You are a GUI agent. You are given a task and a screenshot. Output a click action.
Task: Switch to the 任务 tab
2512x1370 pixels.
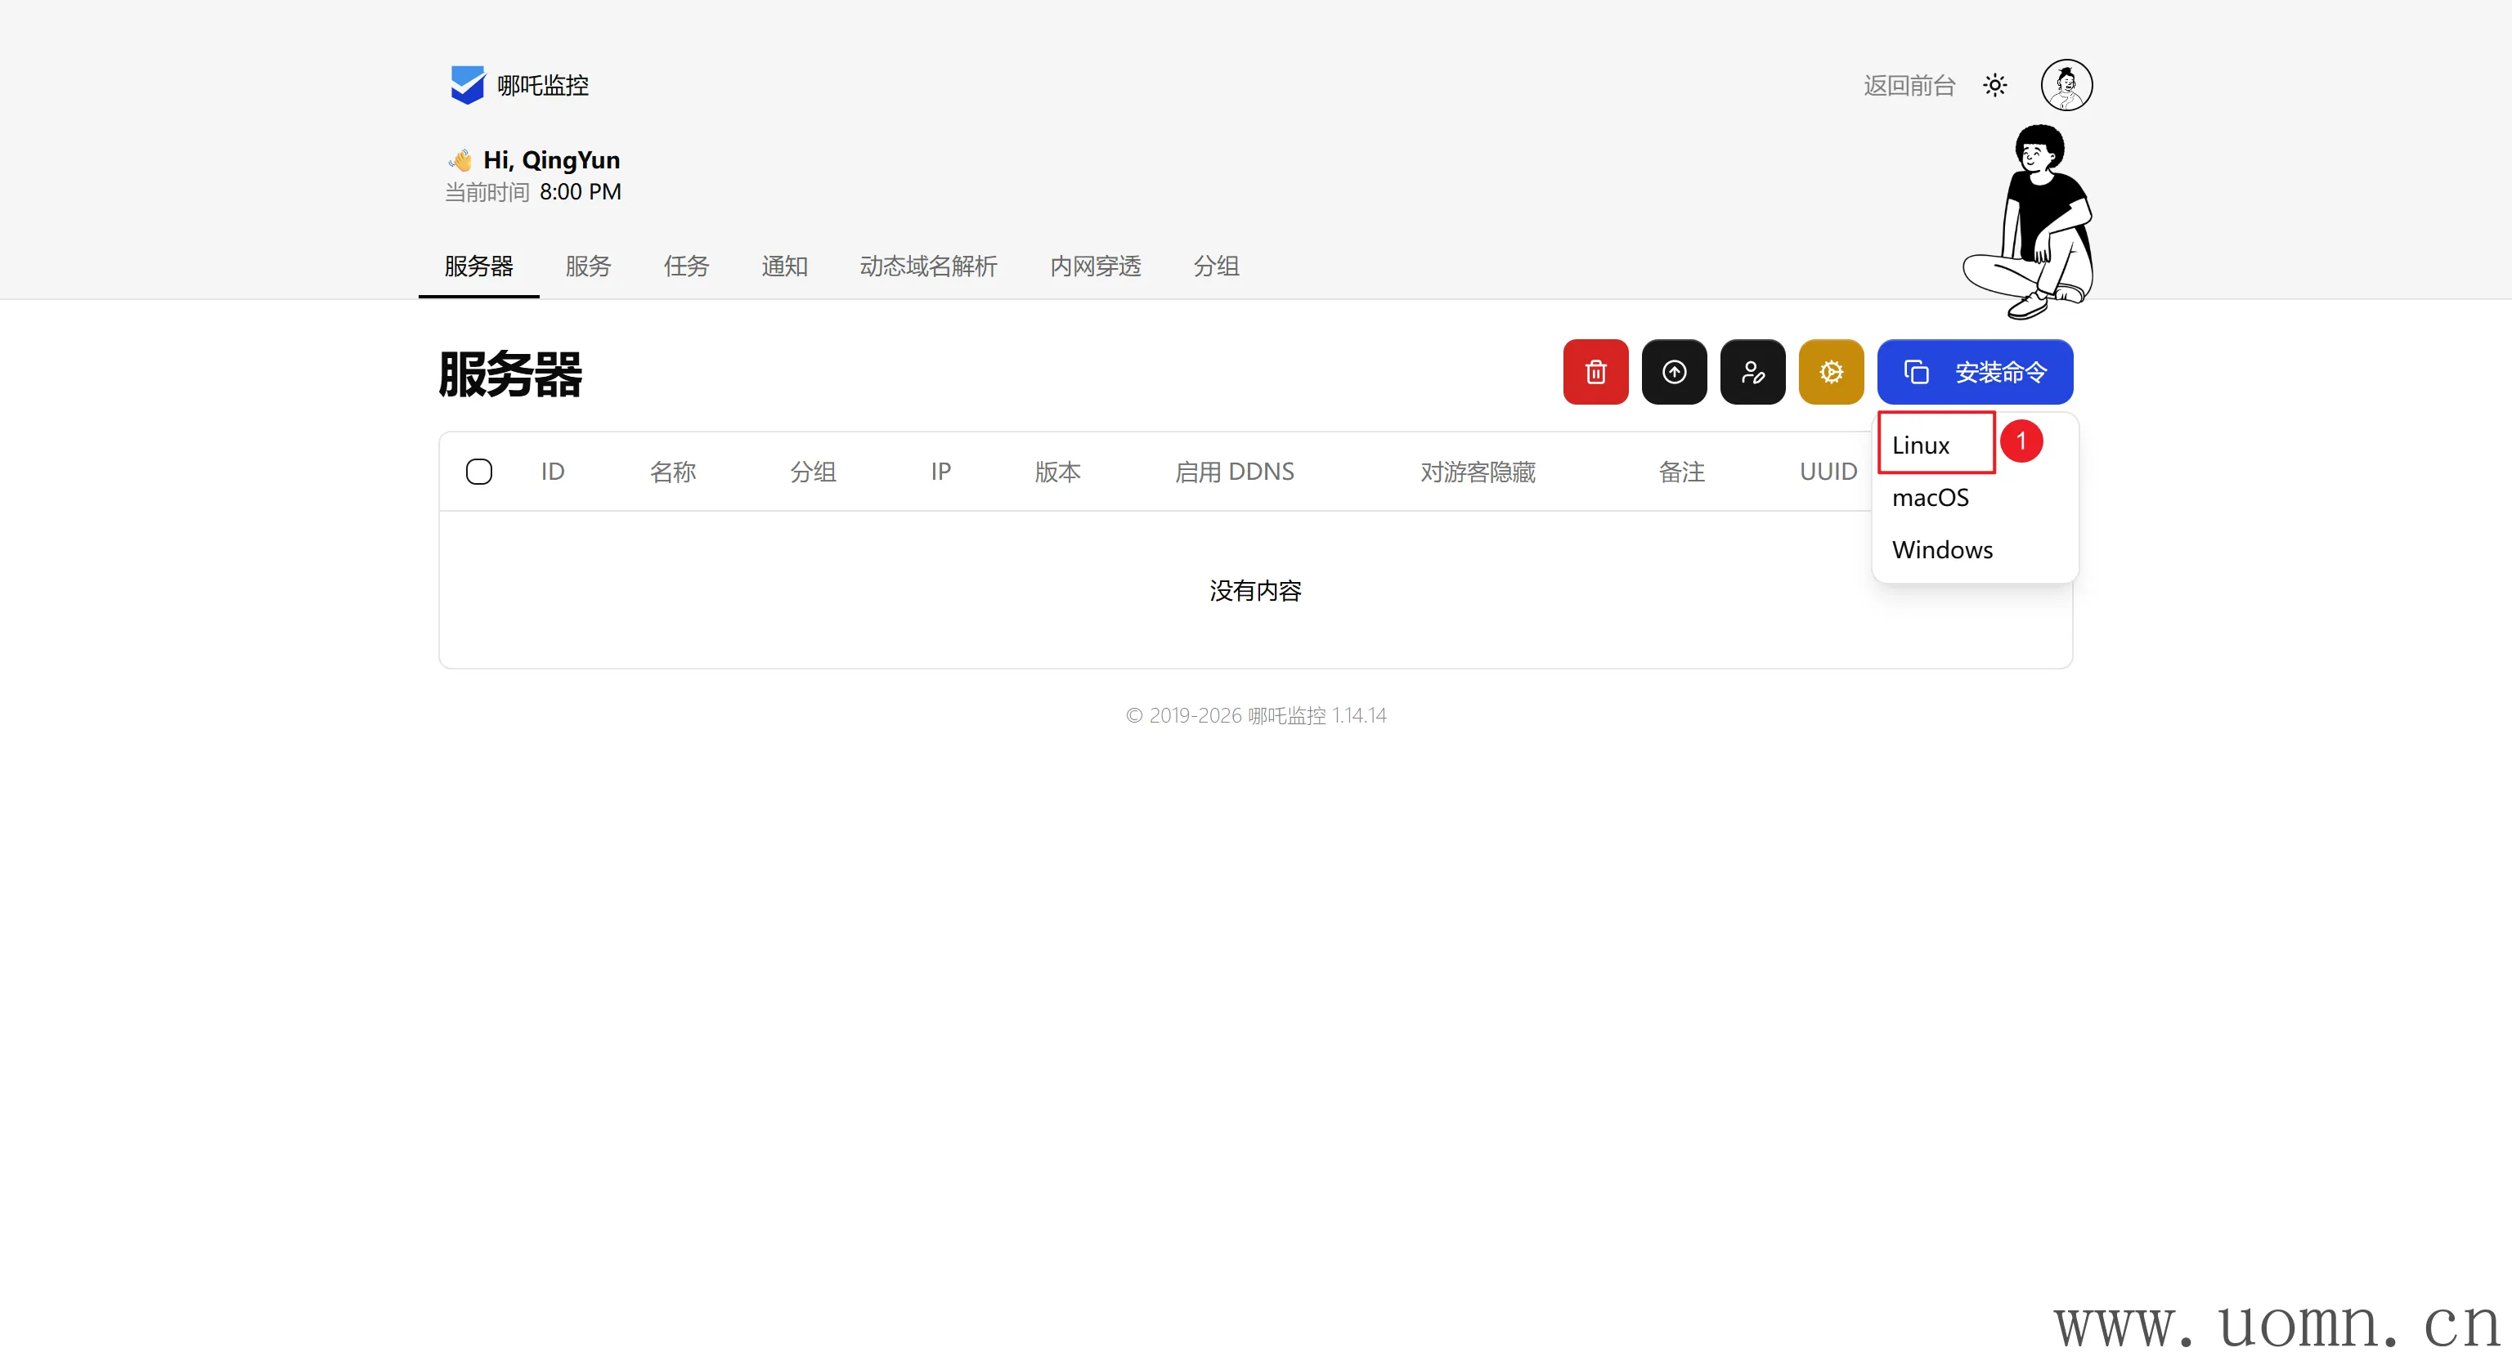point(685,266)
